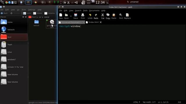Click the 12:34 clock in panel
Image resolution: width=186 pixels, height=104 pixels.
100,2
